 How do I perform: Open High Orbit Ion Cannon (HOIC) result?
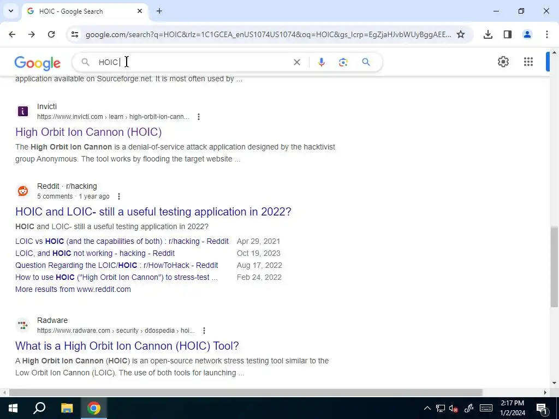pyautogui.click(x=88, y=132)
